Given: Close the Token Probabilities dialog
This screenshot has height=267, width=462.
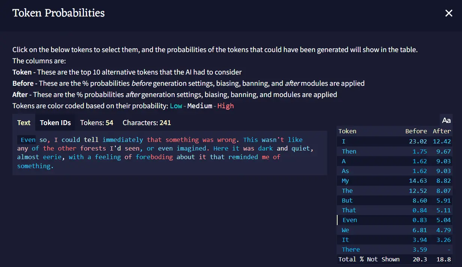Looking at the screenshot, I should click(x=449, y=13).
